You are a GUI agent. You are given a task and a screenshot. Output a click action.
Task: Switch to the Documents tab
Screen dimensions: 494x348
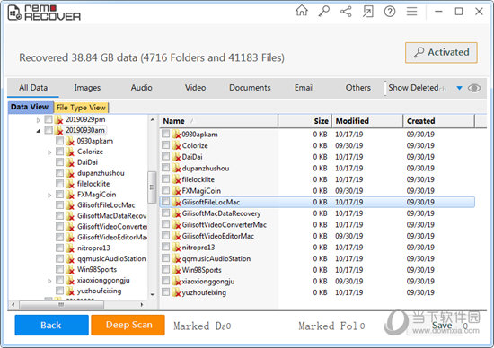pos(250,88)
